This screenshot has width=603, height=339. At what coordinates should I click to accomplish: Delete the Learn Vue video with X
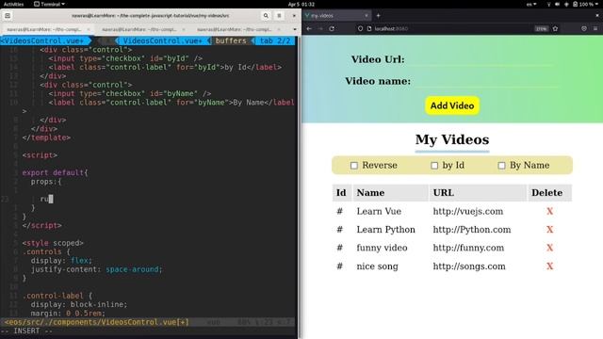point(550,211)
